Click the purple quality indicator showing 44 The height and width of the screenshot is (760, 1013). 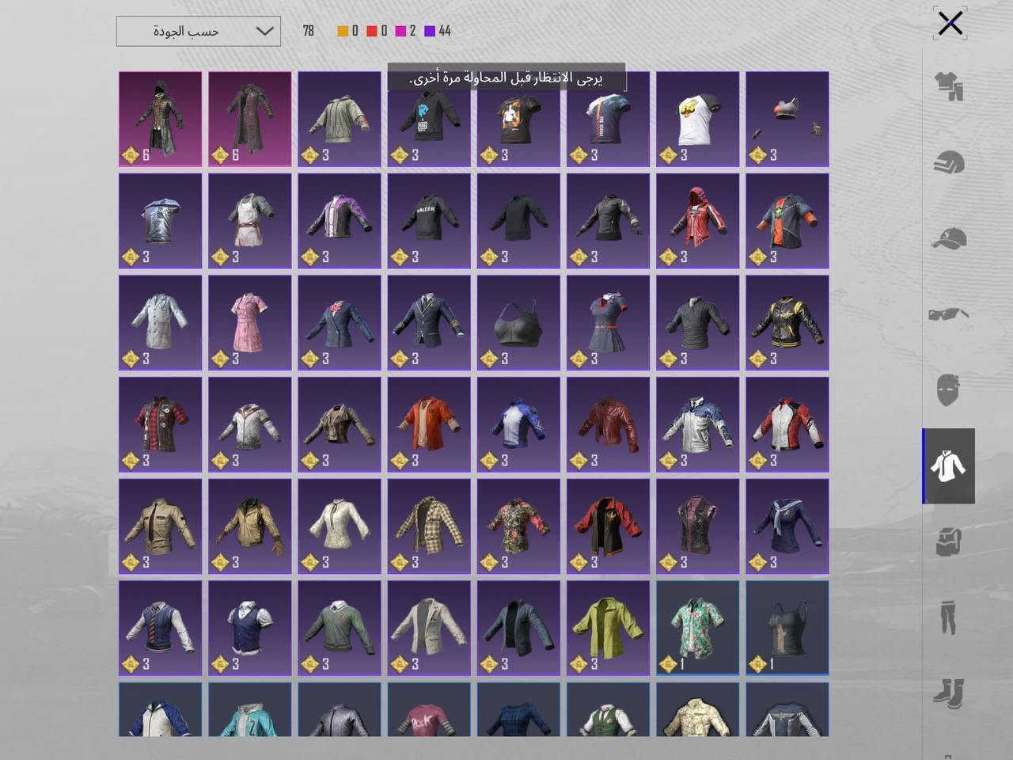438,31
